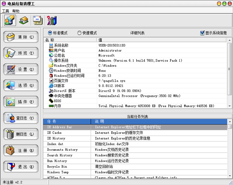
Task: Click the C:\Windows value
Action: (108, 66)
